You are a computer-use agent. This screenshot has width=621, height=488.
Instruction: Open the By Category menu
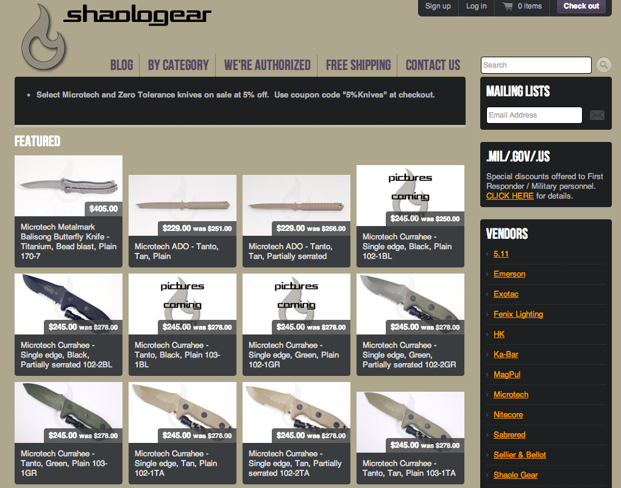[178, 65]
